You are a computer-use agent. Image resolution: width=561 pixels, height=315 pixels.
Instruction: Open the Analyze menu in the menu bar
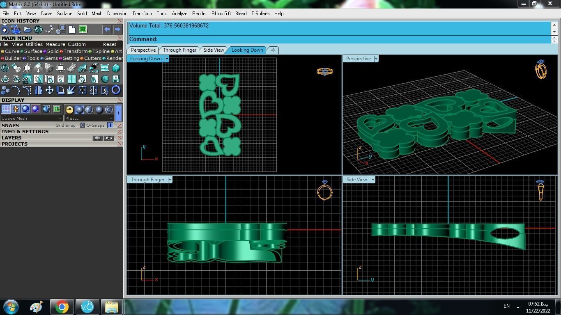(x=179, y=14)
